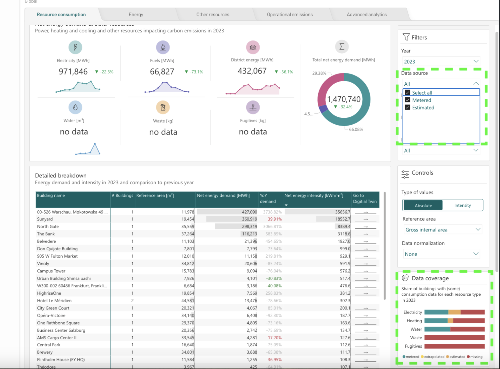
Task: Click Electricity bar in Data coverage chart
Action: [x=455, y=312]
